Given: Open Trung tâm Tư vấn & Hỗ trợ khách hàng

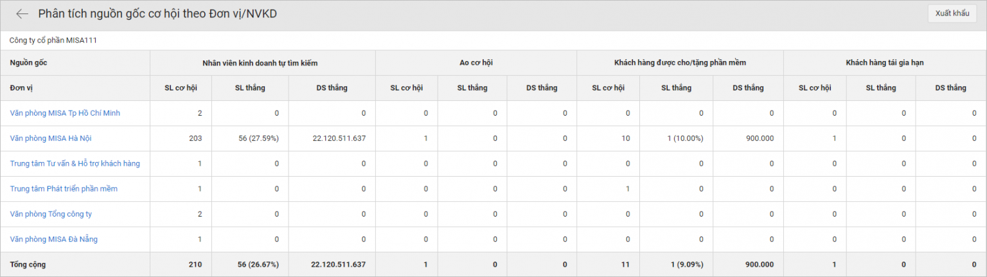Looking at the screenshot, I should coord(75,163).
